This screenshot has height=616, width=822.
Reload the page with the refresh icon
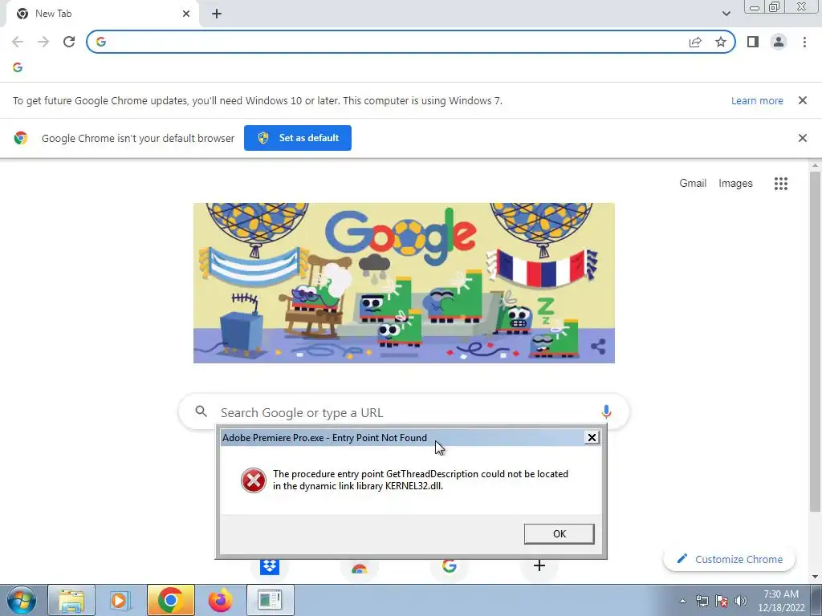(x=69, y=42)
